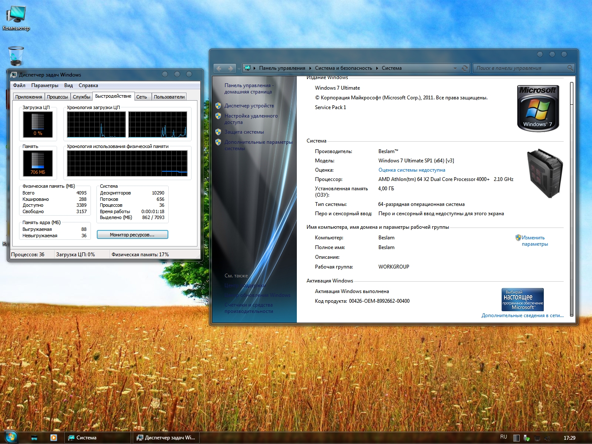592x444 pixels.
Task: Open Панель управления - домашняя страница link
Action: pyautogui.click(x=249, y=88)
